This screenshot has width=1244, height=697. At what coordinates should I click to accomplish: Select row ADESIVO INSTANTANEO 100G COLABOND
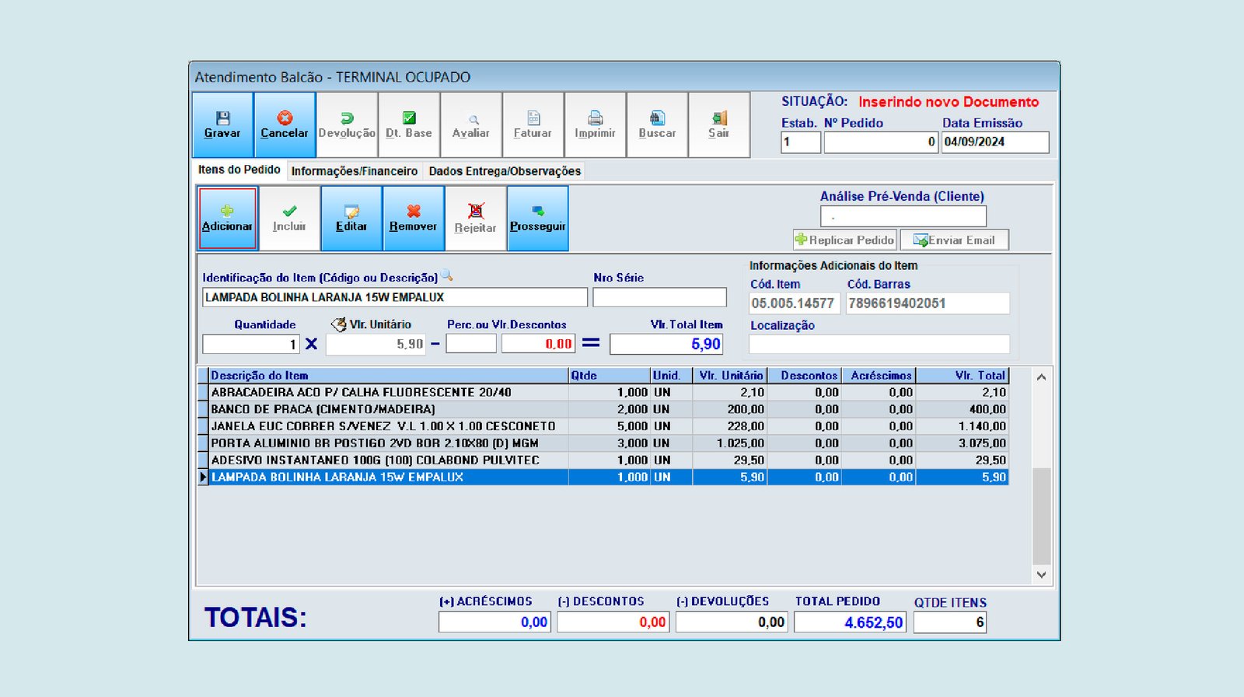coord(603,461)
